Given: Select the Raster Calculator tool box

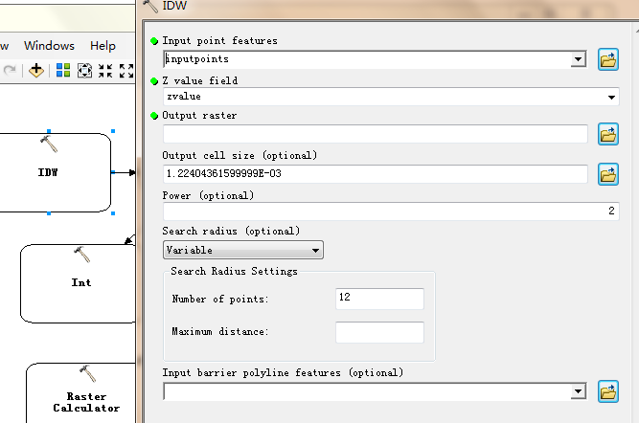Looking at the screenshot, I should point(81,393).
